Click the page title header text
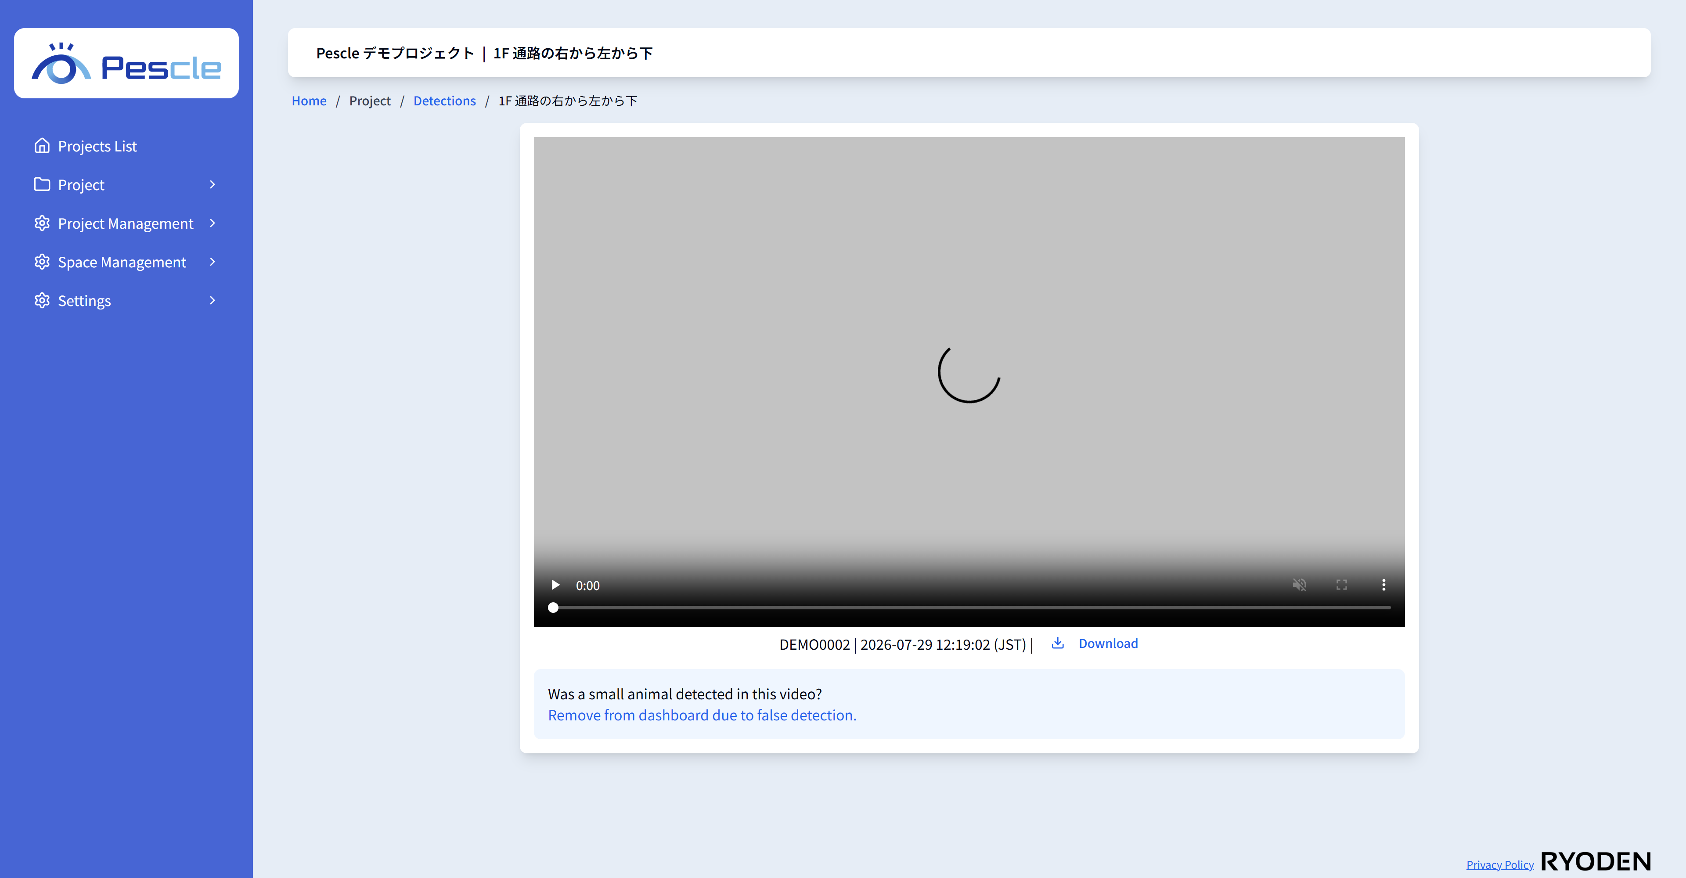Viewport: 1686px width, 878px height. tap(484, 53)
